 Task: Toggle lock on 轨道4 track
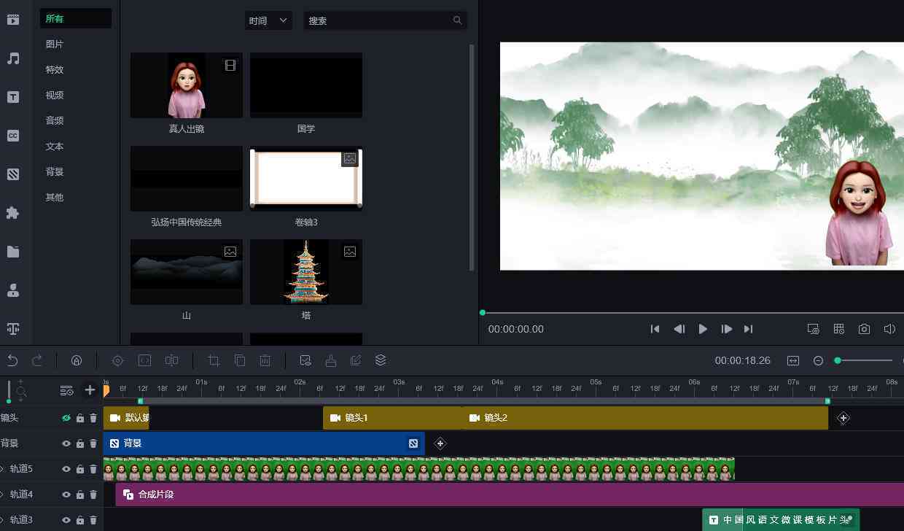click(x=80, y=495)
